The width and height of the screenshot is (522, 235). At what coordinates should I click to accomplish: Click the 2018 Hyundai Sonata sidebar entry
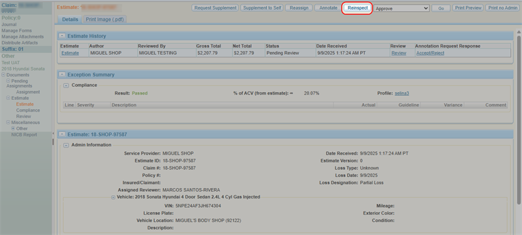tap(23, 69)
